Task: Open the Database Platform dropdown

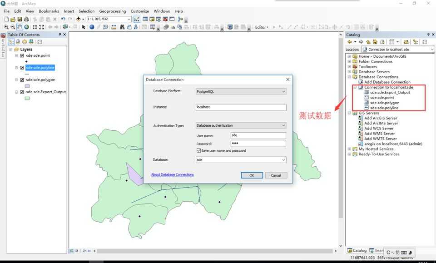Action: tap(283, 91)
